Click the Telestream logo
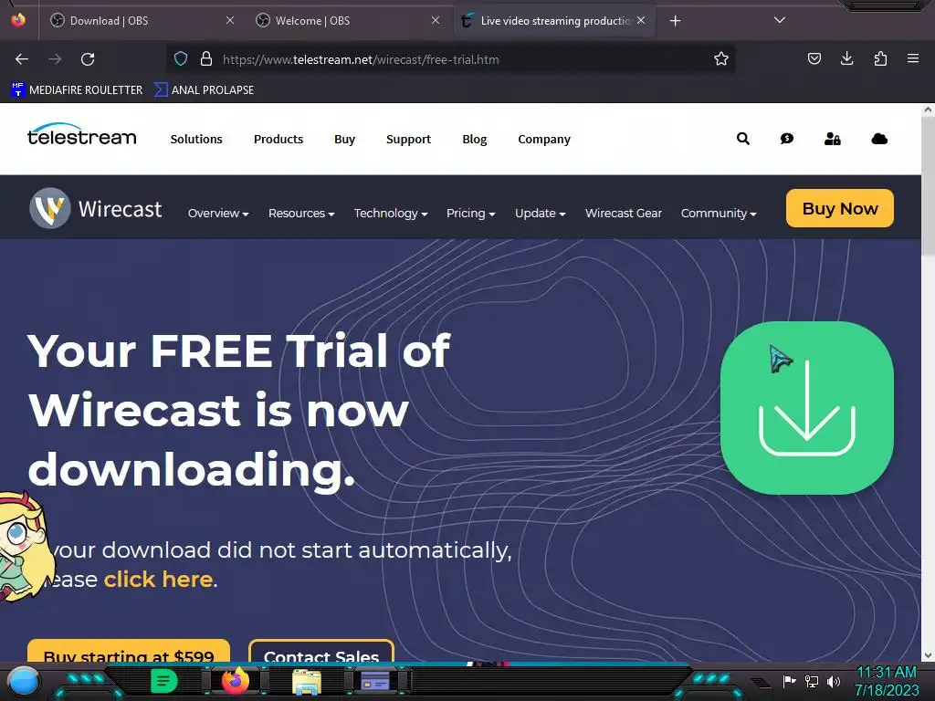 [81, 135]
